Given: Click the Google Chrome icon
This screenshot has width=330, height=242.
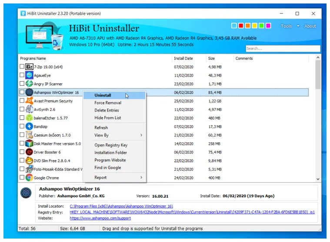Looking at the screenshot, I should (29, 177).
